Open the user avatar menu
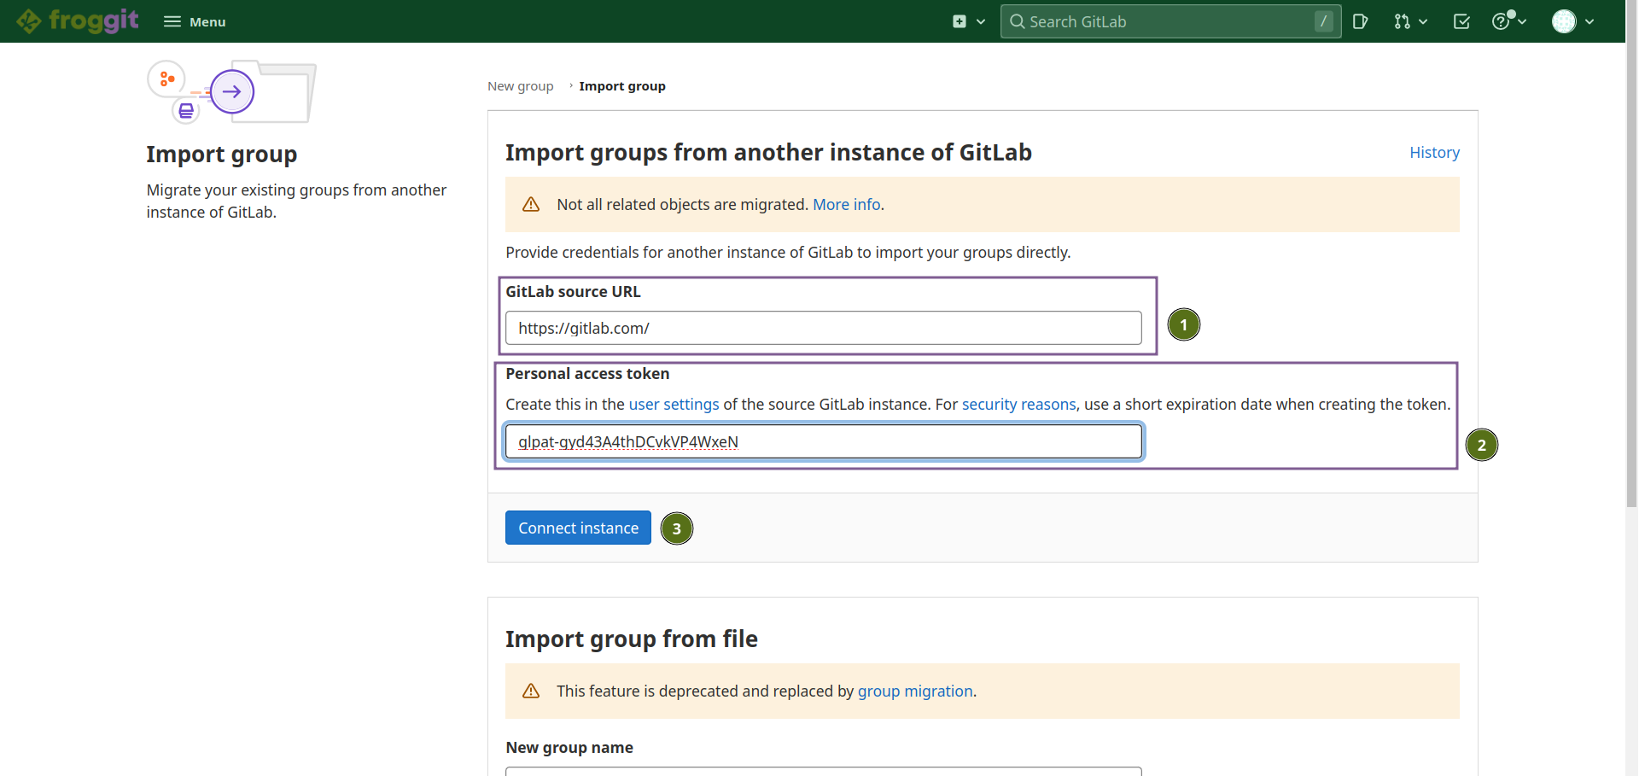Image resolution: width=1645 pixels, height=776 pixels. click(x=1572, y=21)
